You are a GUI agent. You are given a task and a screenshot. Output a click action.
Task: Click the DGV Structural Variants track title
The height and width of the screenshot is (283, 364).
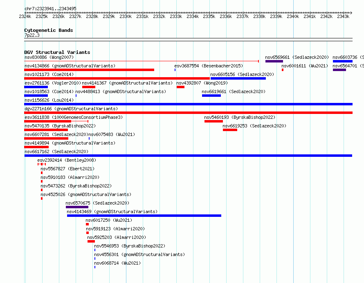(x=57, y=52)
